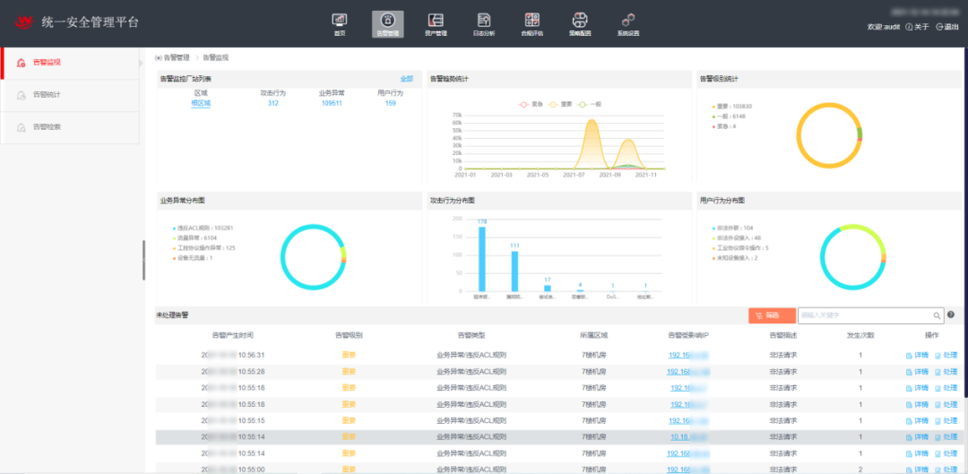Image resolution: width=968 pixels, height=474 pixels.
Task: Open the 日志分析 log analysis nav icon
Action: pos(484,20)
